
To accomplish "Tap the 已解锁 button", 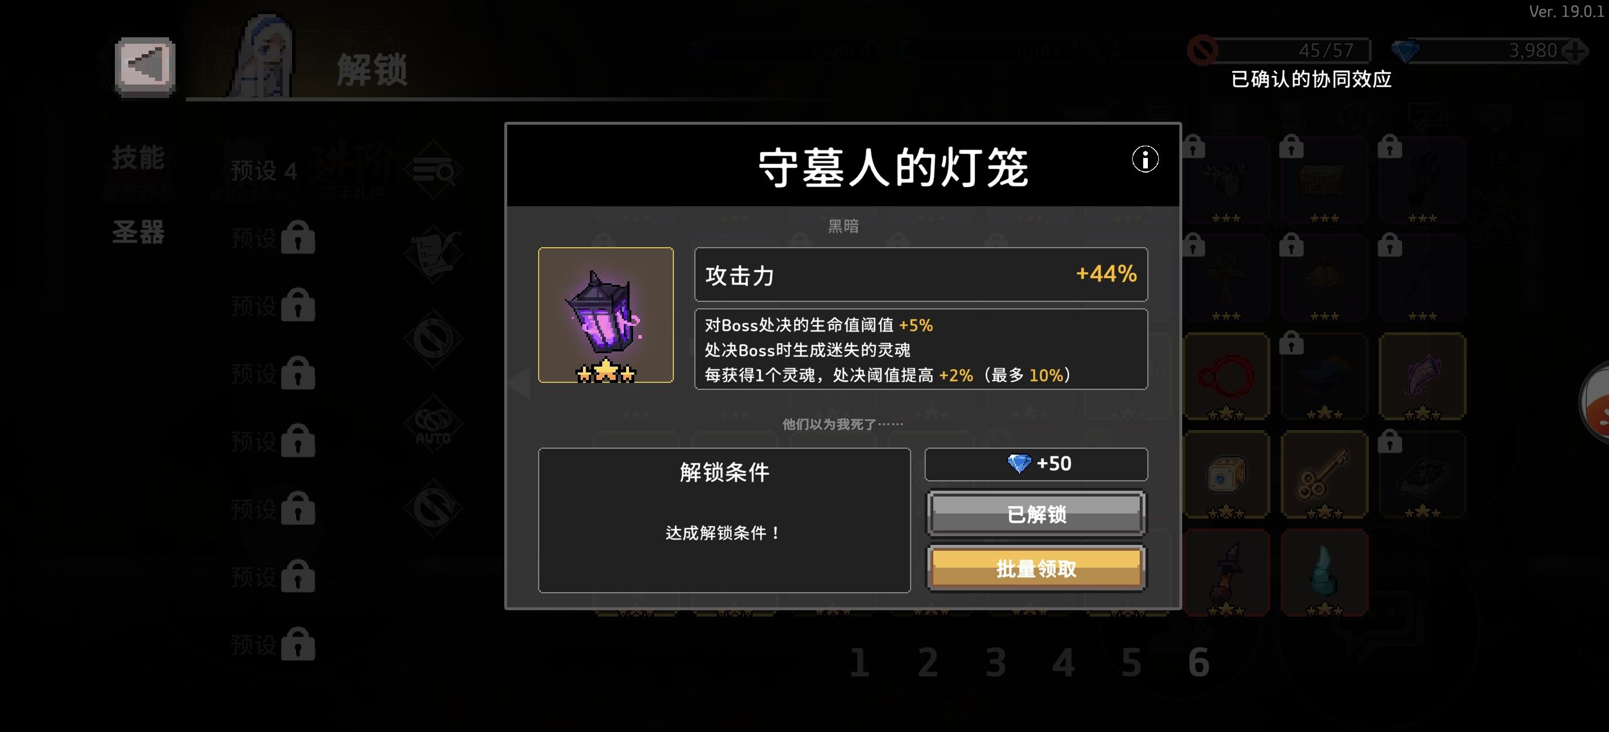I will [x=1037, y=513].
